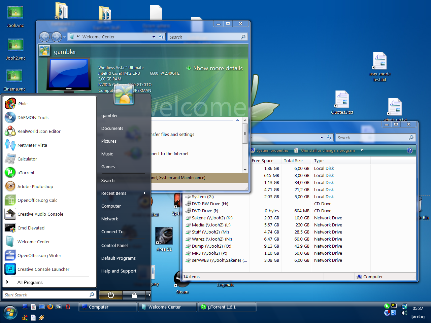431x323 pixels.
Task: Open Default Programs from the Start menu
Action: click(119, 258)
